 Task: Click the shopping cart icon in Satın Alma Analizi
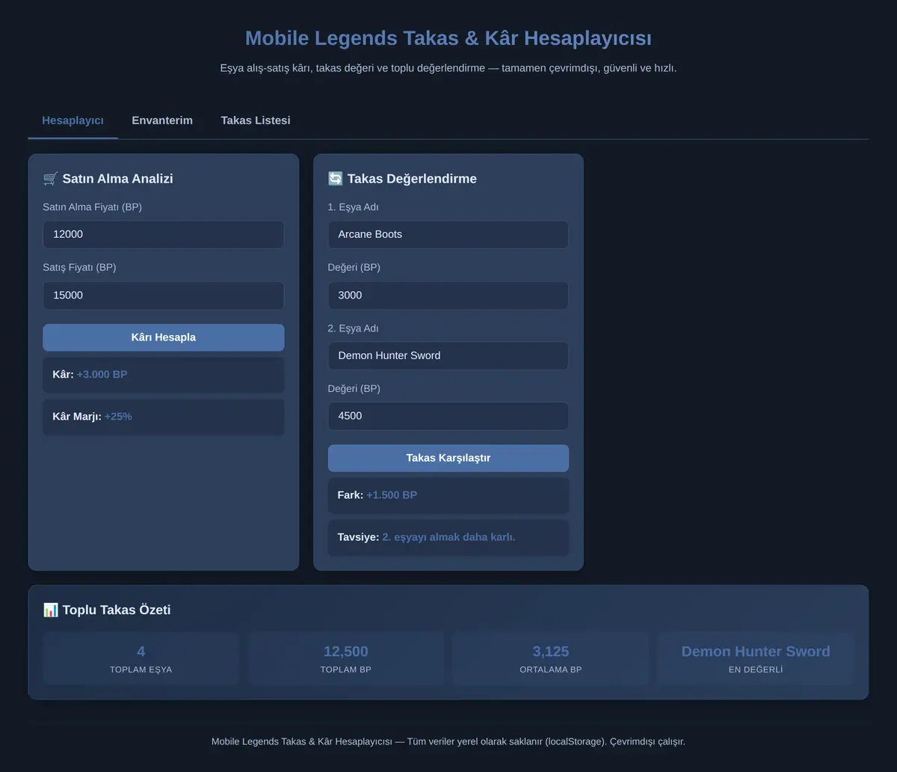[50, 178]
